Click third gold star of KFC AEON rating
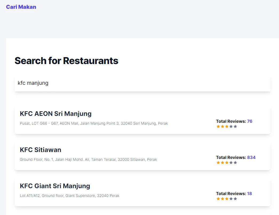The height and width of the screenshot is (215, 279). [227, 127]
